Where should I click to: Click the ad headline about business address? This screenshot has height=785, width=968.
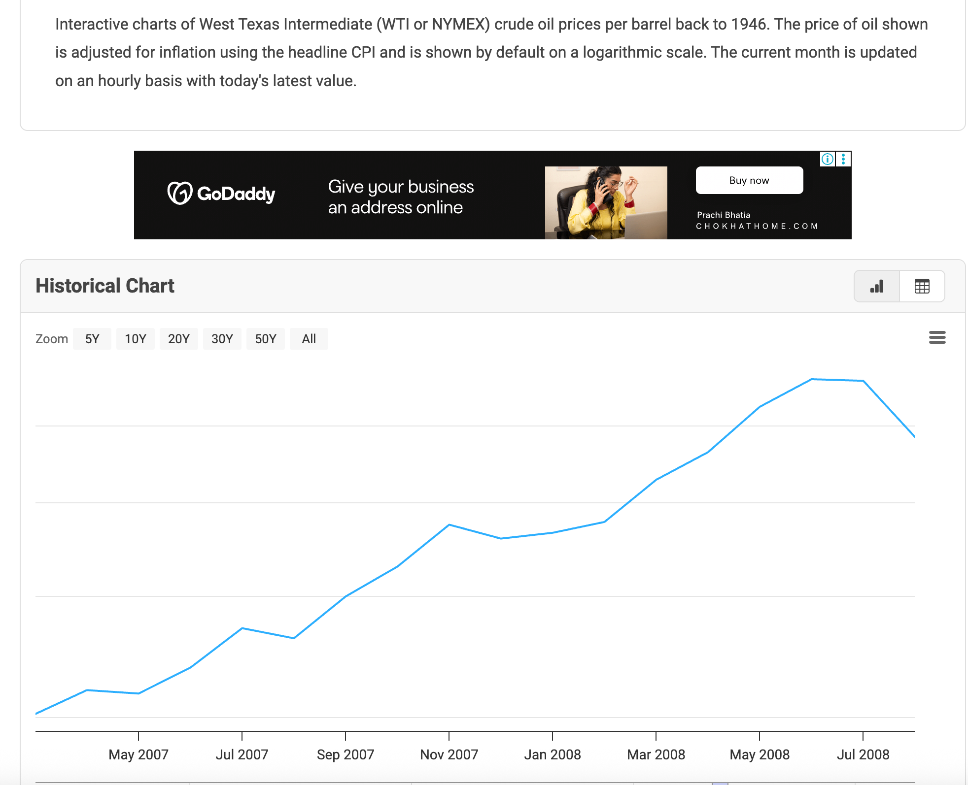coord(400,197)
